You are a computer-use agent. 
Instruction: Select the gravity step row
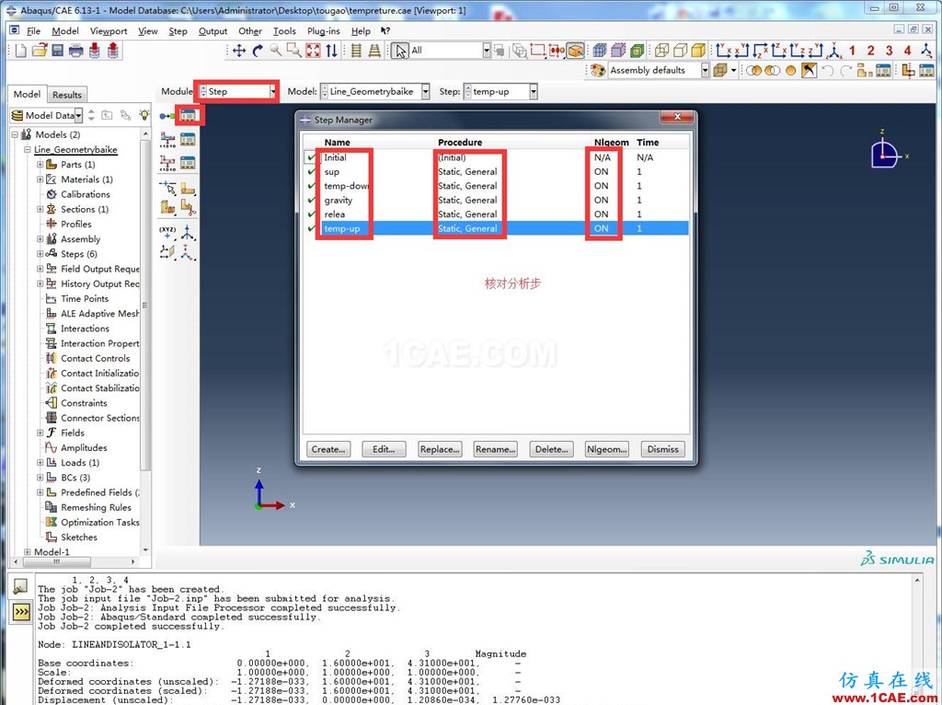tap(498, 200)
